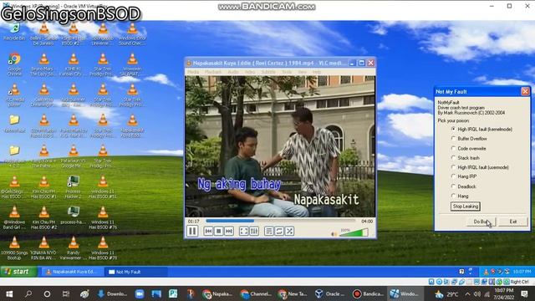The width and height of the screenshot is (535, 301).
Task: Open the Tools menu in VLC
Action: point(287,72)
